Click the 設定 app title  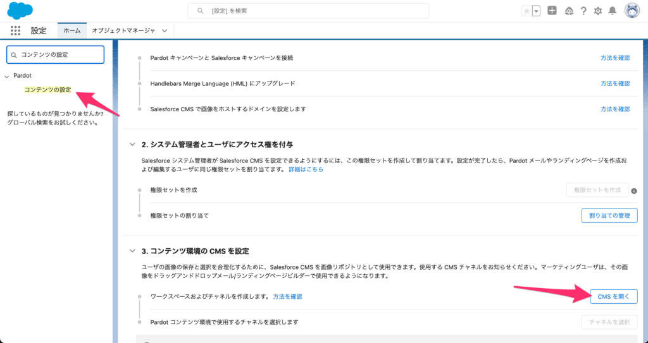pos(39,30)
